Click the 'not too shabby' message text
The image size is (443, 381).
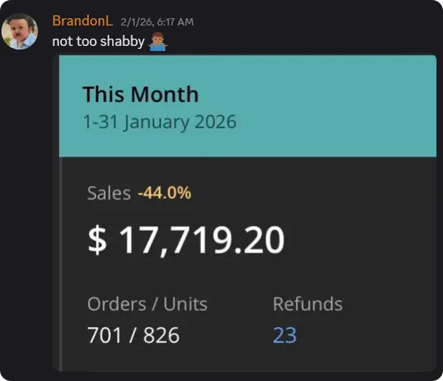(98, 42)
